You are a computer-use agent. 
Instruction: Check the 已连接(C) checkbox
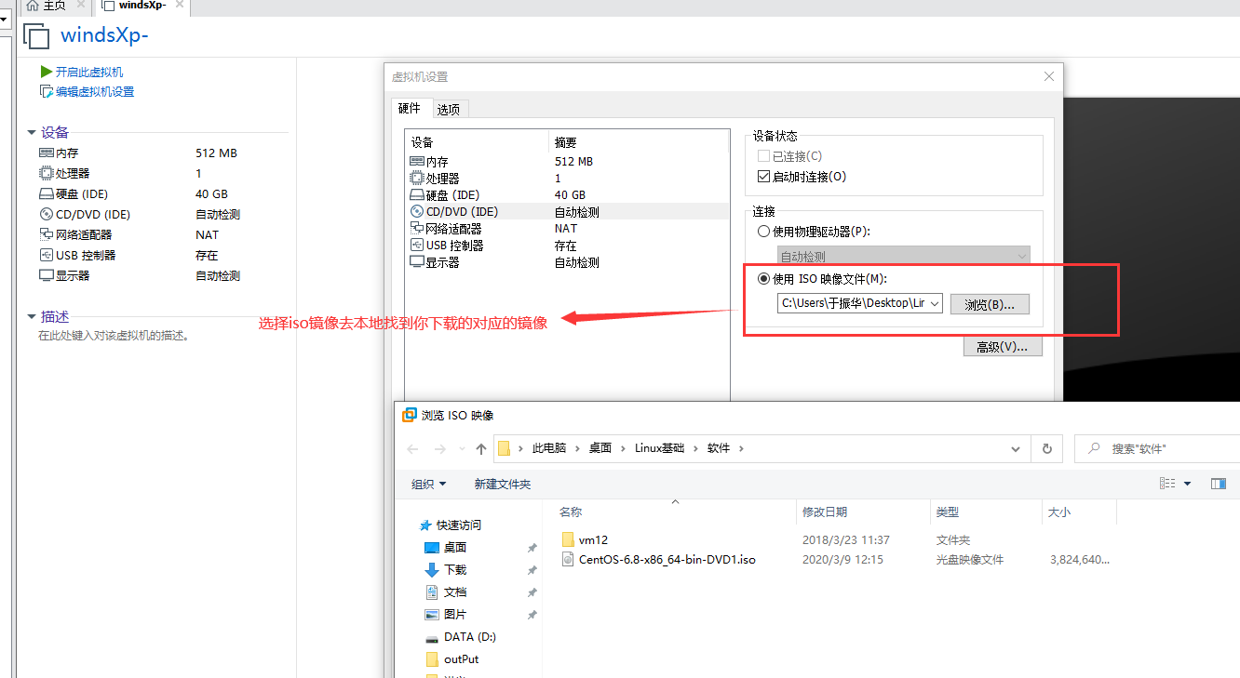763,156
